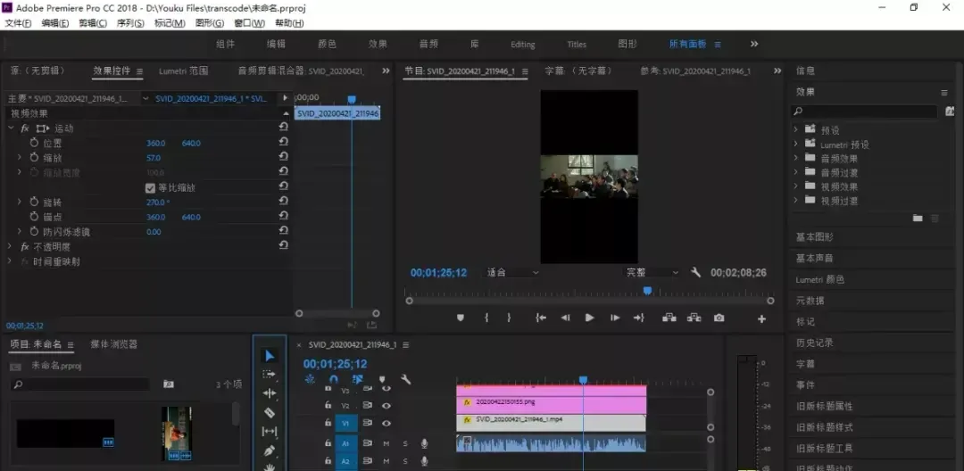Go to In point in program monitor
The width and height of the screenshot is (964, 471).
tap(540, 318)
